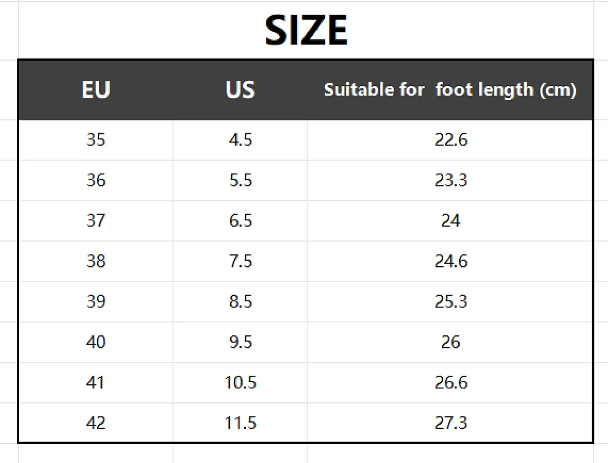Select the 23.3 foot length cell
608x463 pixels.
(451, 180)
